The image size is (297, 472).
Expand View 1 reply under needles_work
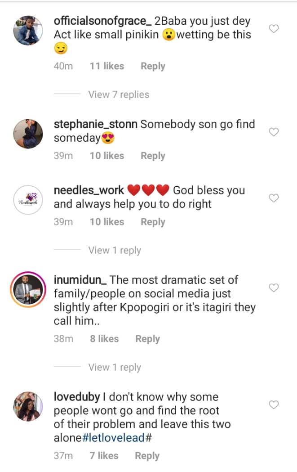coord(115,250)
